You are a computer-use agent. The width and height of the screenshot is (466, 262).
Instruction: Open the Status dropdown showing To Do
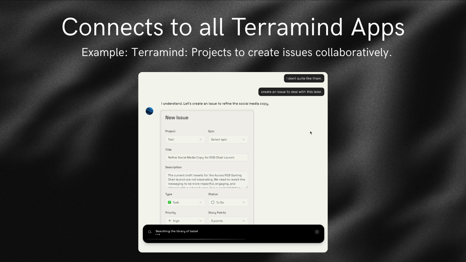click(x=228, y=202)
